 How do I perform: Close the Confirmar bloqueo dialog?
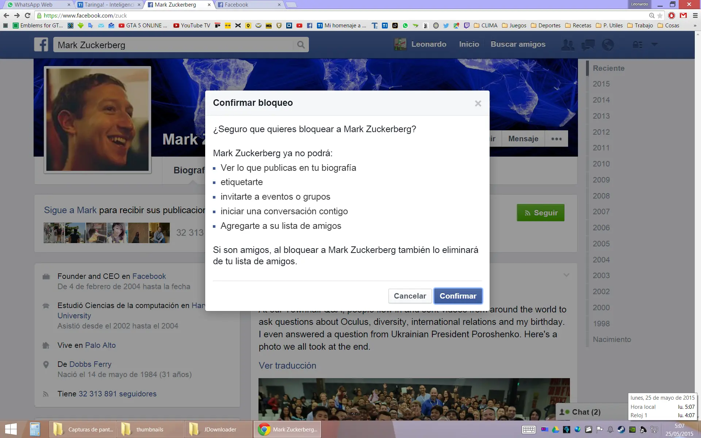click(x=478, y=103)
